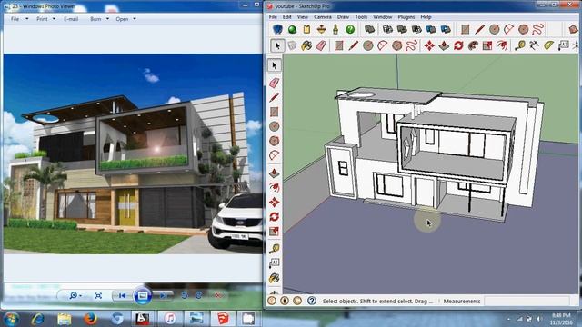Image resolution: width=582 pixels, height=327 pixels.
Task: Select the Circle tool in the left vertical toolbar
Action: 275,126
